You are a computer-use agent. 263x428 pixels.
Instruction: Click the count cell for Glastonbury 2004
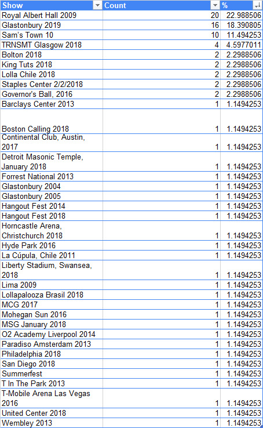pos(162,186)
